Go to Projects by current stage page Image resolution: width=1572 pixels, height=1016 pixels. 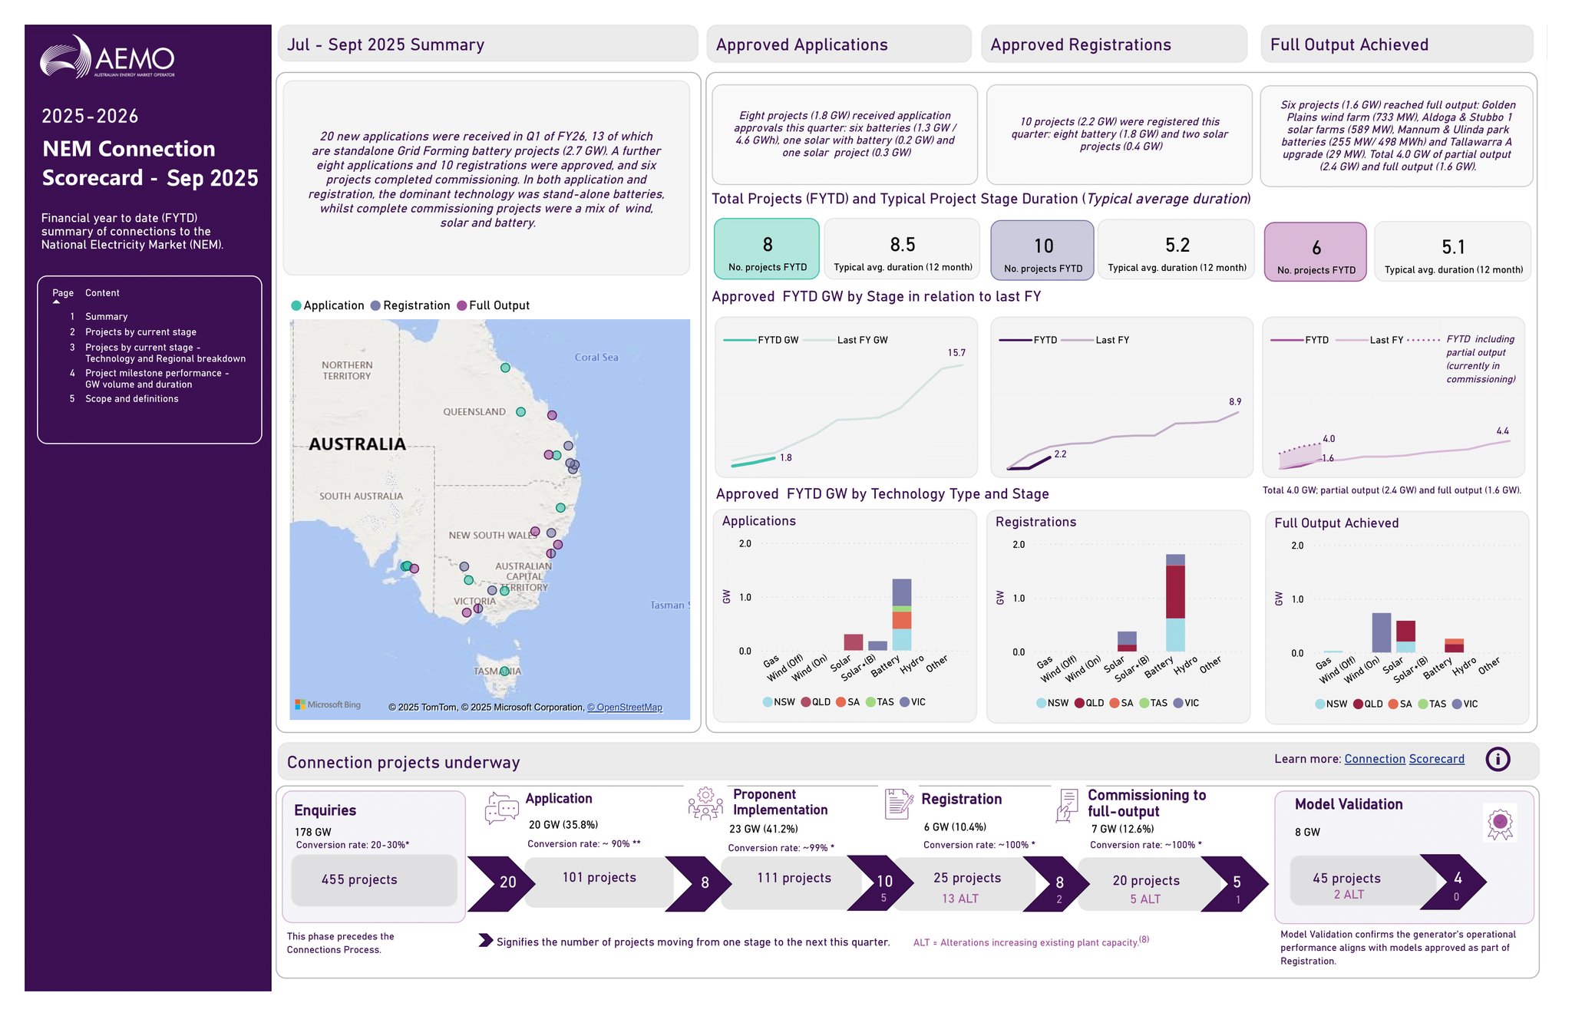140,332
